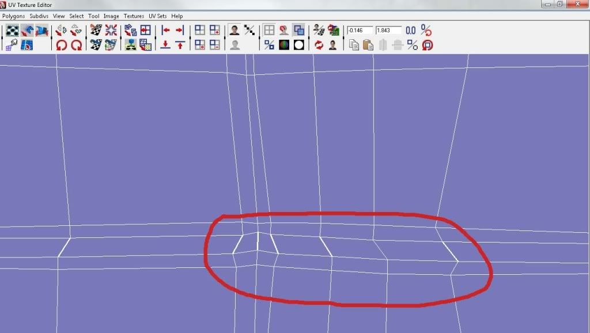
Task: Flip selected UVs in U direction
Action: tap(61, 30)
